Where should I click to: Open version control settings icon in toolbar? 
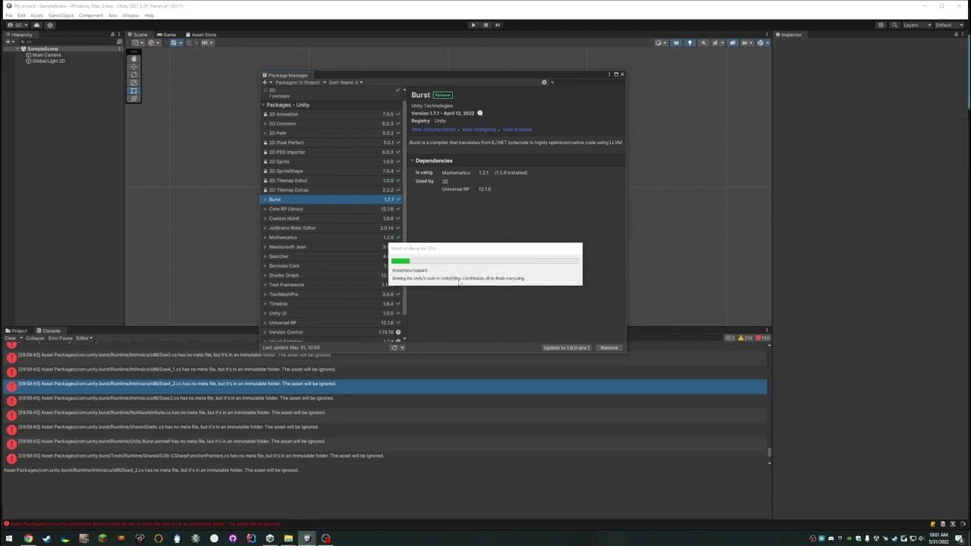(x=50, y=25)
